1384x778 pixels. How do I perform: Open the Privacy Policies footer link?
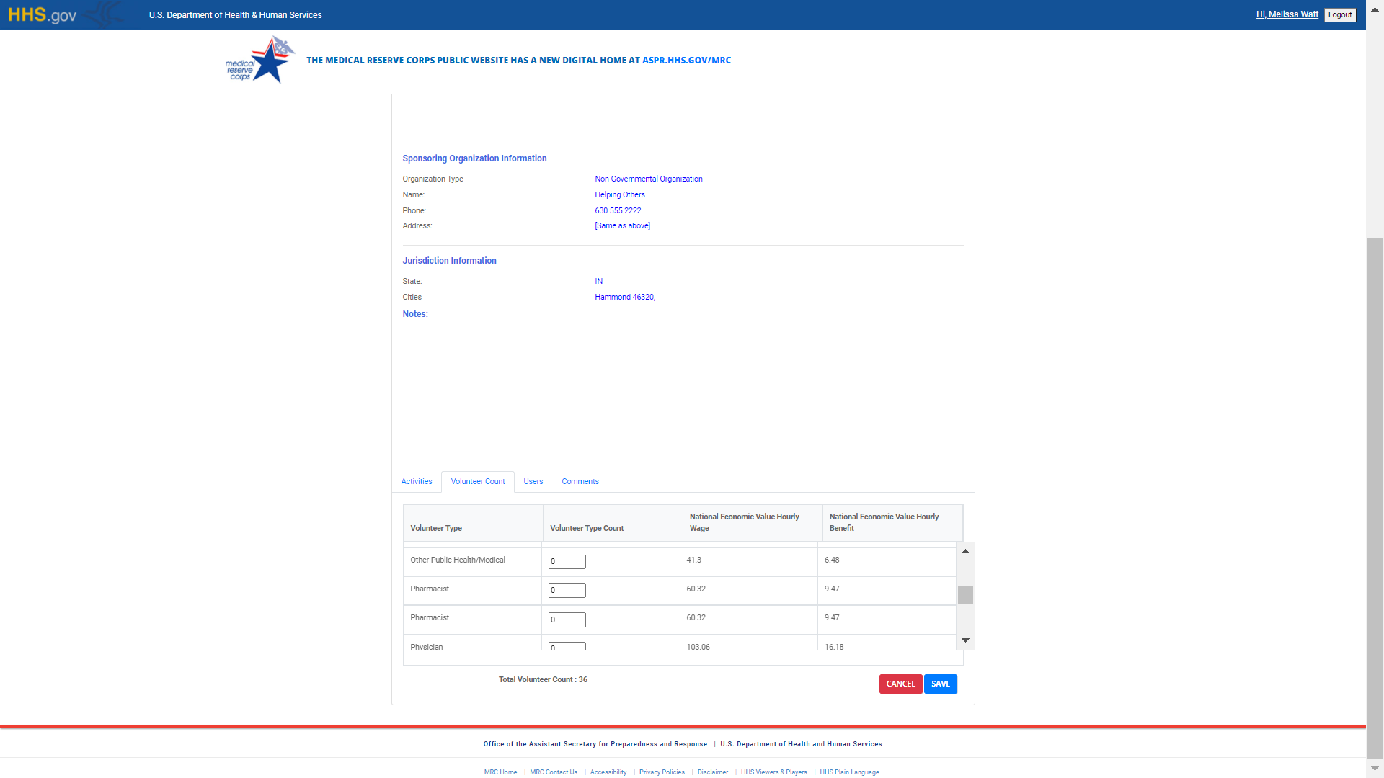662,772
